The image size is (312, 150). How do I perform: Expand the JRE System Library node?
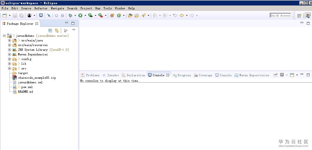(x=9, y=50)
